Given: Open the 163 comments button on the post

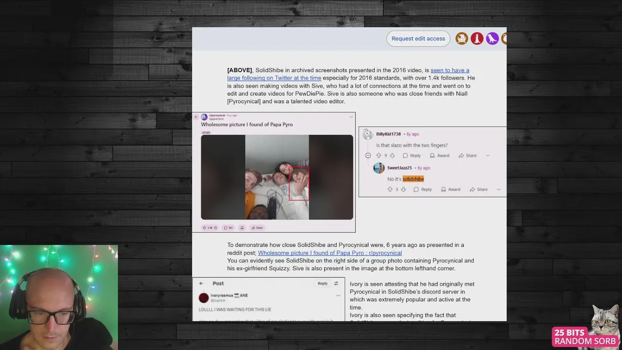Looking at the screenshot, I should [x=228, y=227].
